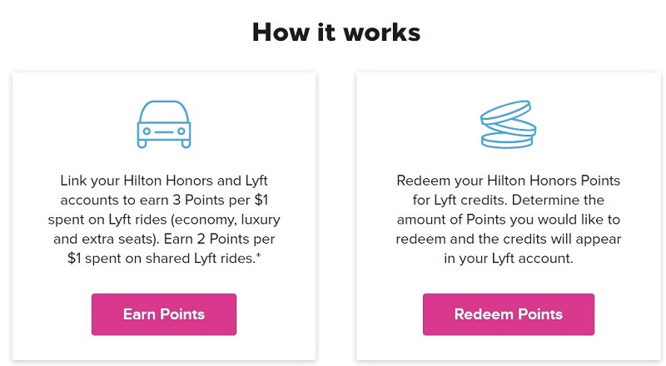Click the "Redeem your Hilton Honors Points" line
This screenshot has height=366, width=666.
tap(509, 181)
